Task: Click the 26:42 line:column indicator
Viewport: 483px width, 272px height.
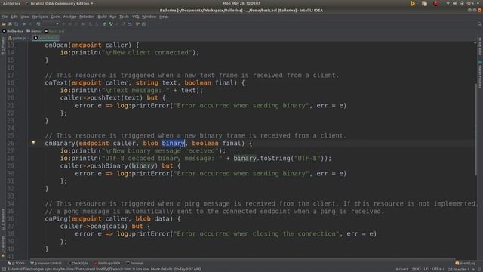Action: click(416, 269)
